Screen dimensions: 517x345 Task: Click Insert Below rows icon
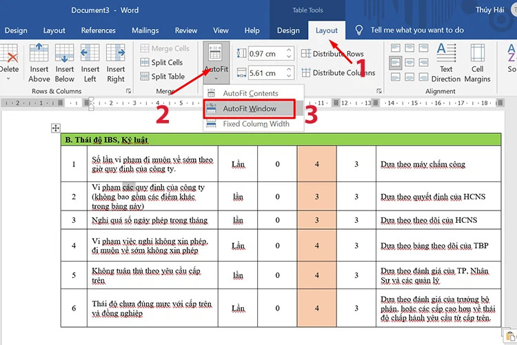pos(64,53)
